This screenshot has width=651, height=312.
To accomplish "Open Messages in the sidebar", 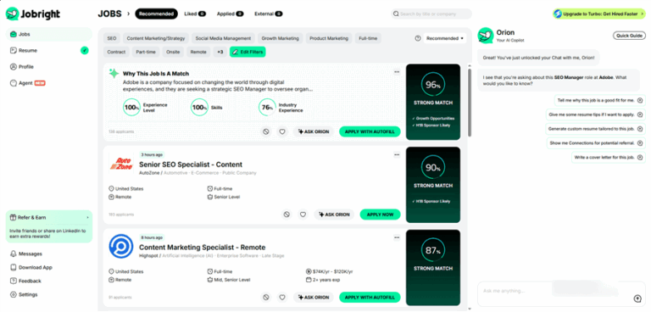I will [x=26, y=253].
